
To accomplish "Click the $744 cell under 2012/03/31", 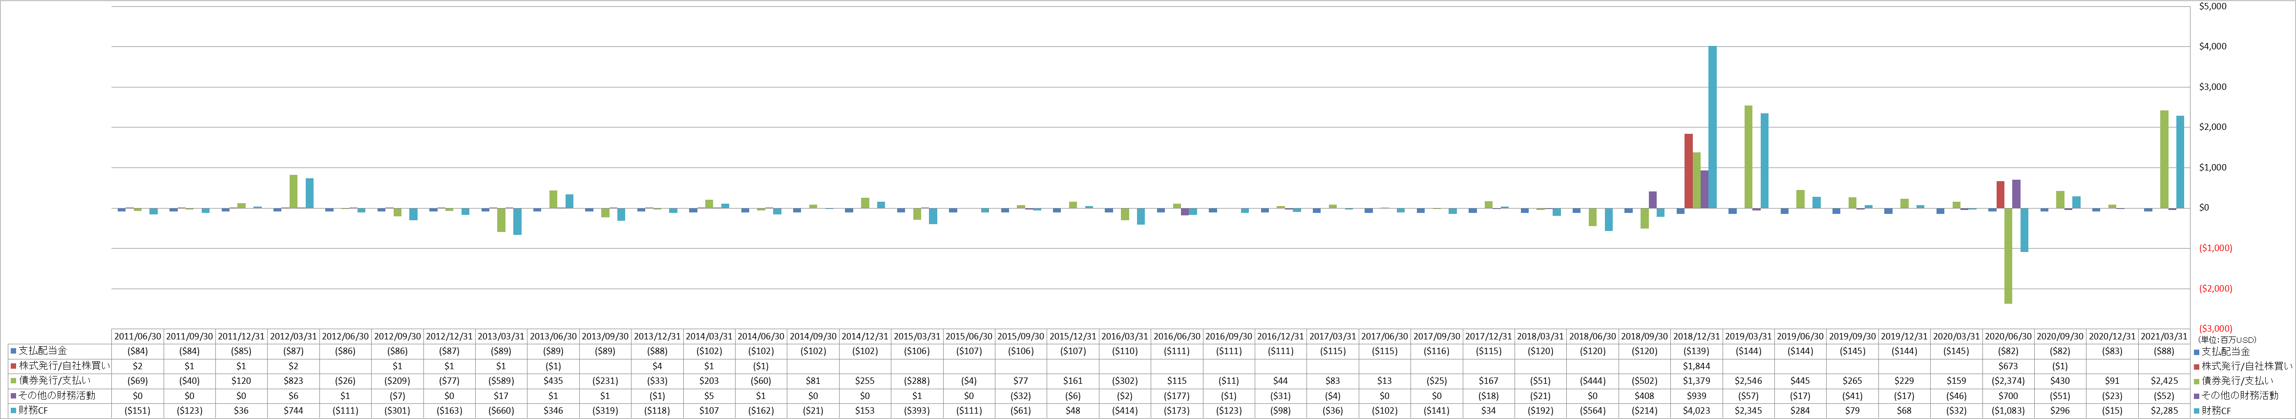I will pyautogui.click(x=293, y=411).
